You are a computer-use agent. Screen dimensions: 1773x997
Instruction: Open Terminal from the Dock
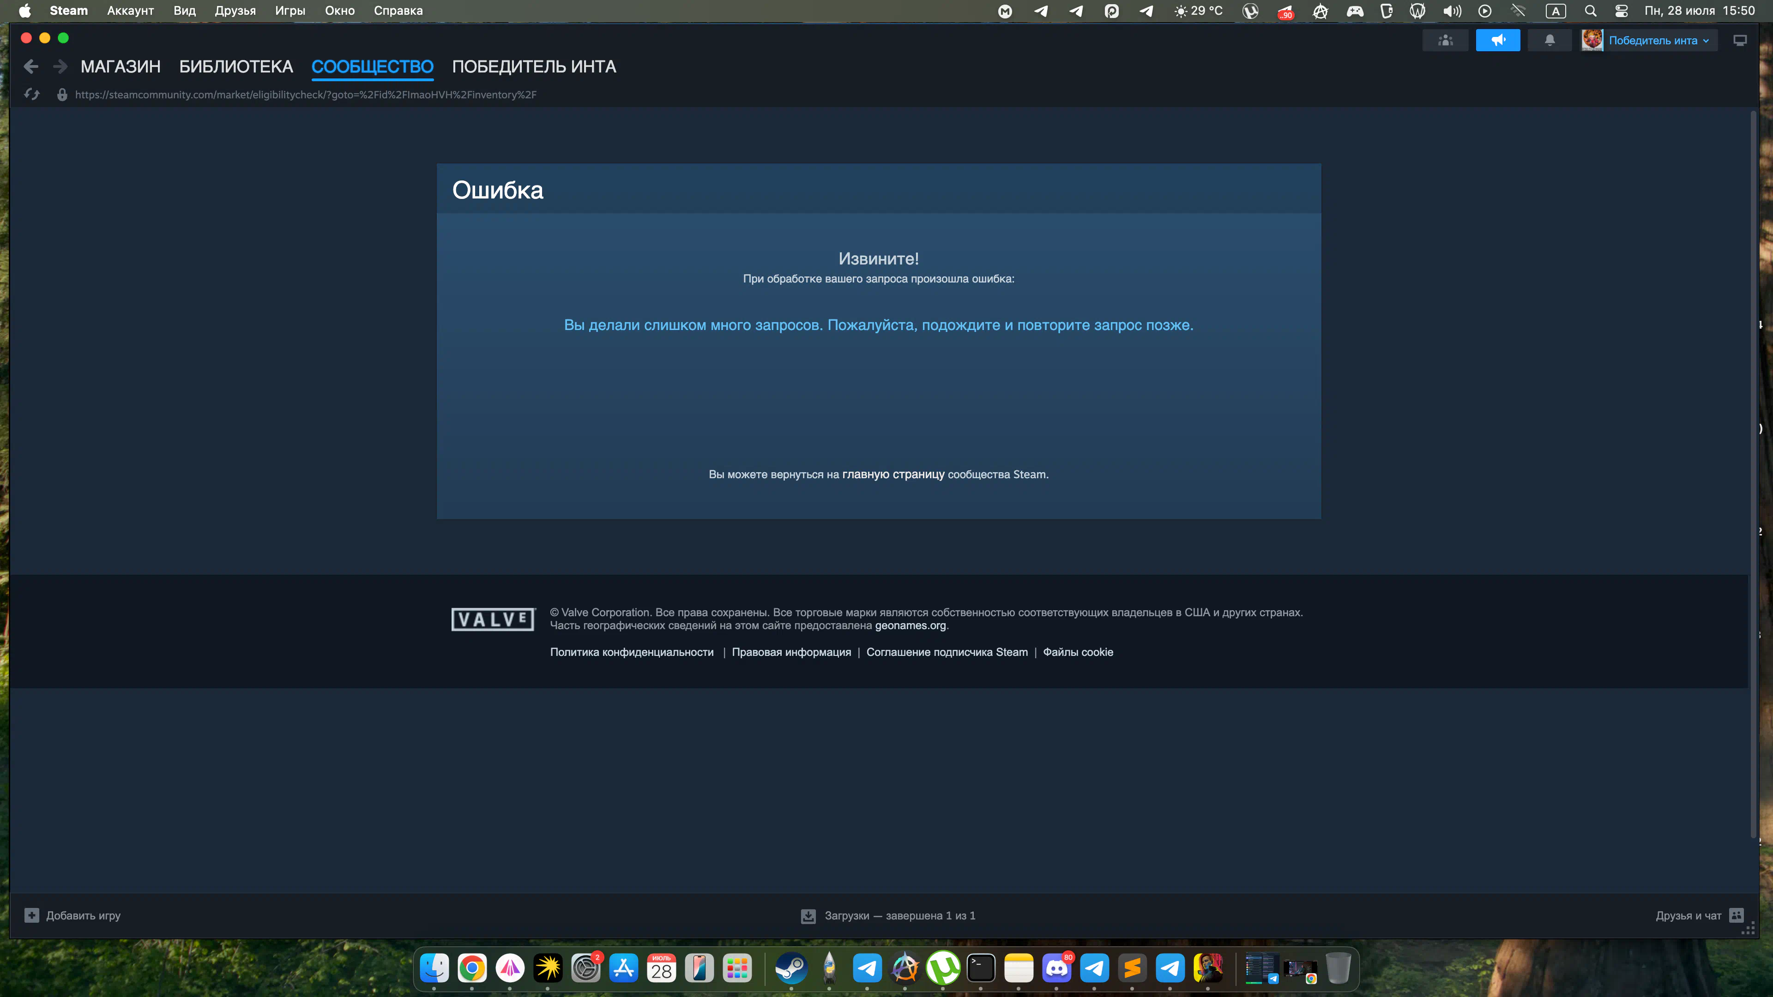pyautogui.click(x=981, y=968)
